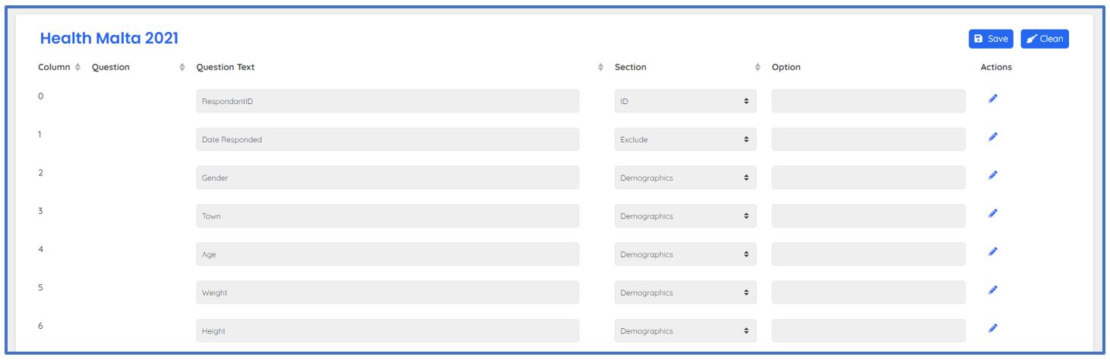
Task: Open the Gender row's Demographics dropdown
Action: click(685, 178)
